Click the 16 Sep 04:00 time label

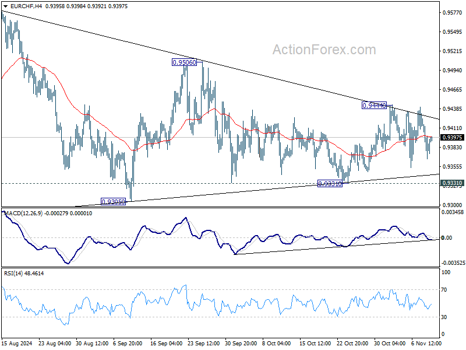167,344
